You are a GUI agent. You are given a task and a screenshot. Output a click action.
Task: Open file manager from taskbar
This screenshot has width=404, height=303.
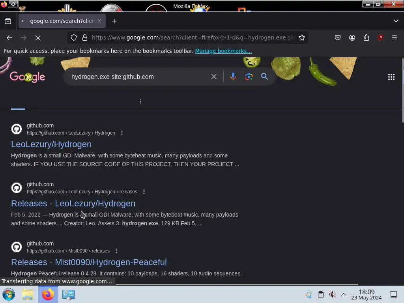coord(28,294)
